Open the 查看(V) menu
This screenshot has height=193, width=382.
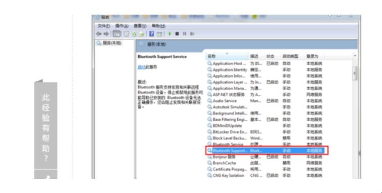click(x=140, y=26)
